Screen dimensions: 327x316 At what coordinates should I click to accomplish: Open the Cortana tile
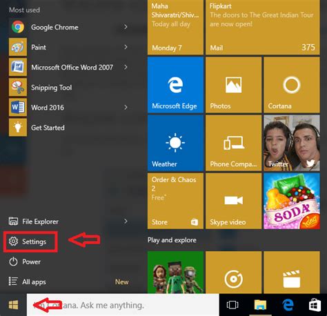point(292,85)
